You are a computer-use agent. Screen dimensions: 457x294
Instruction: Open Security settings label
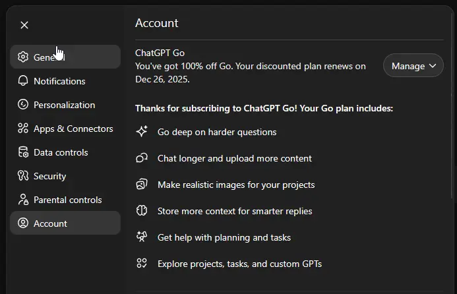[x=50, y=176]
